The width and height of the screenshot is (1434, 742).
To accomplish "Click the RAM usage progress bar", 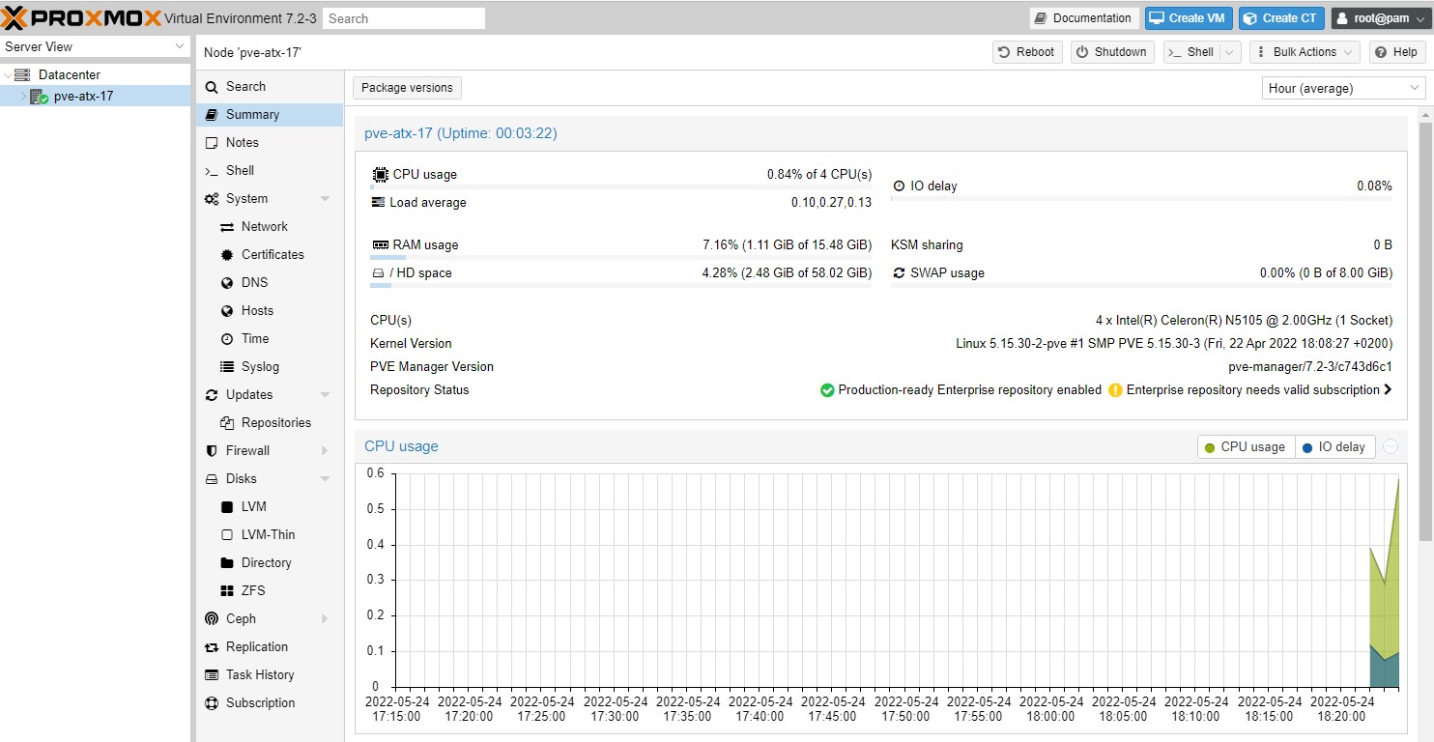I will 621,258.
